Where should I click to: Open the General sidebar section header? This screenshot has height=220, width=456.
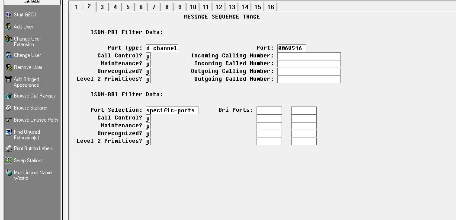[32, 2]
